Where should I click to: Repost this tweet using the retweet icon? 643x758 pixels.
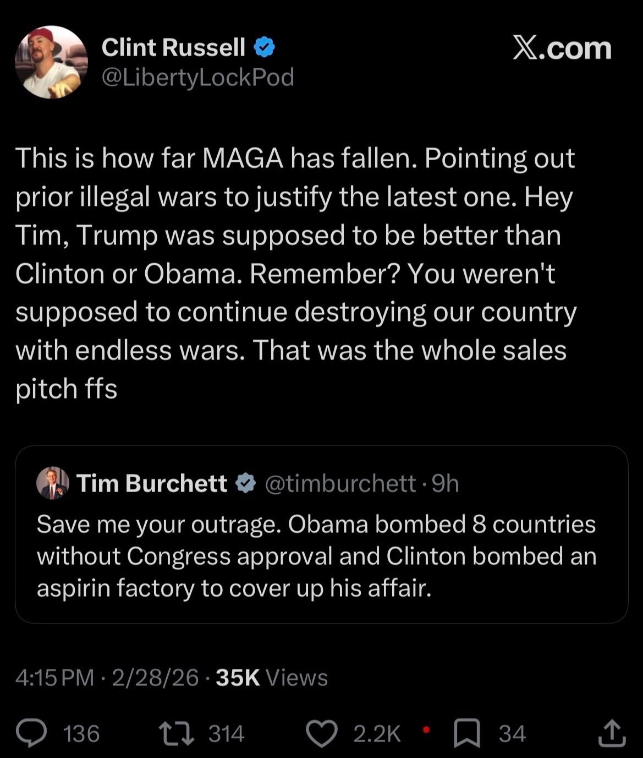point(176,734)
